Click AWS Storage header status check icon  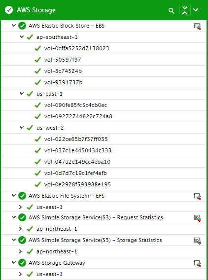[9, 10]
